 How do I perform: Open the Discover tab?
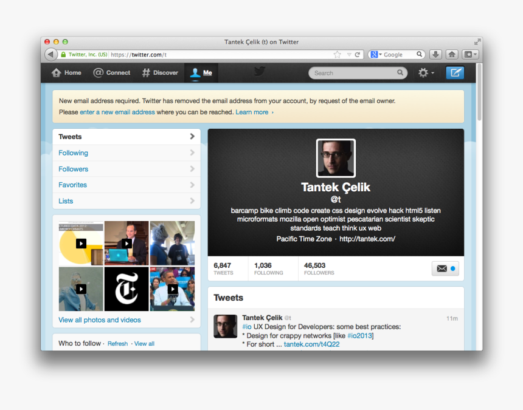(160, 73)
